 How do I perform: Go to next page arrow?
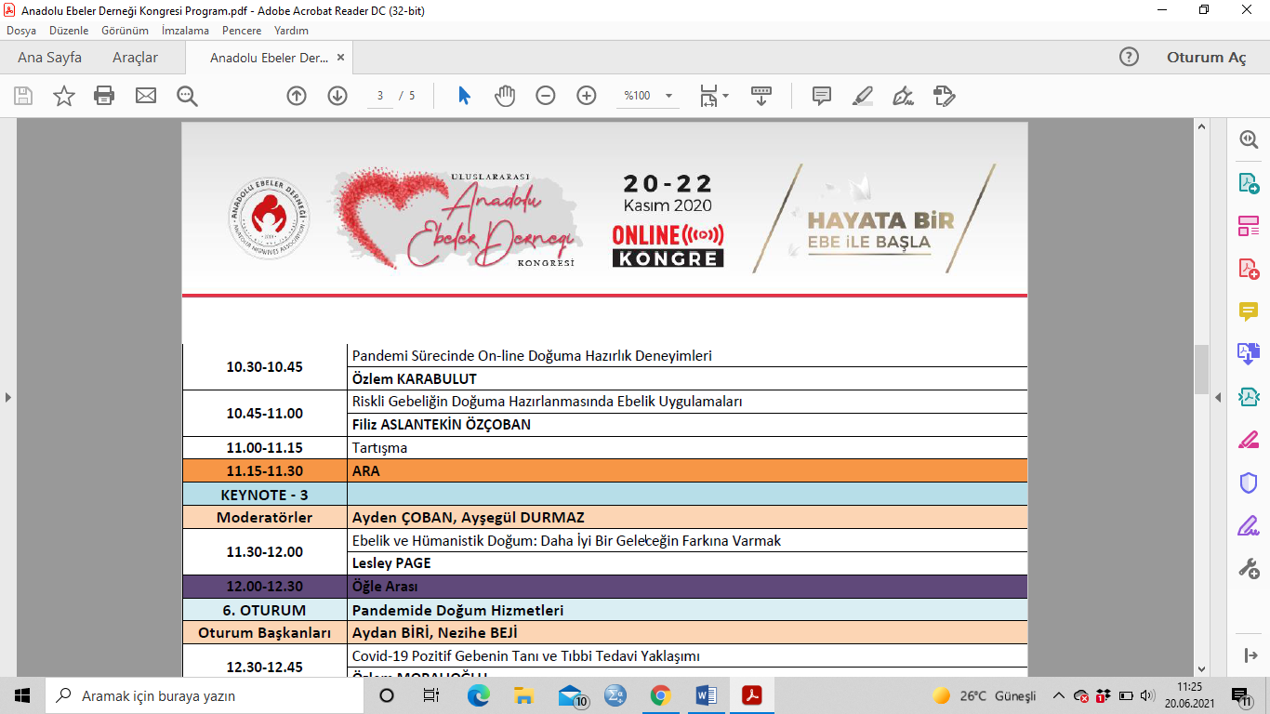(x=337, y=96)
